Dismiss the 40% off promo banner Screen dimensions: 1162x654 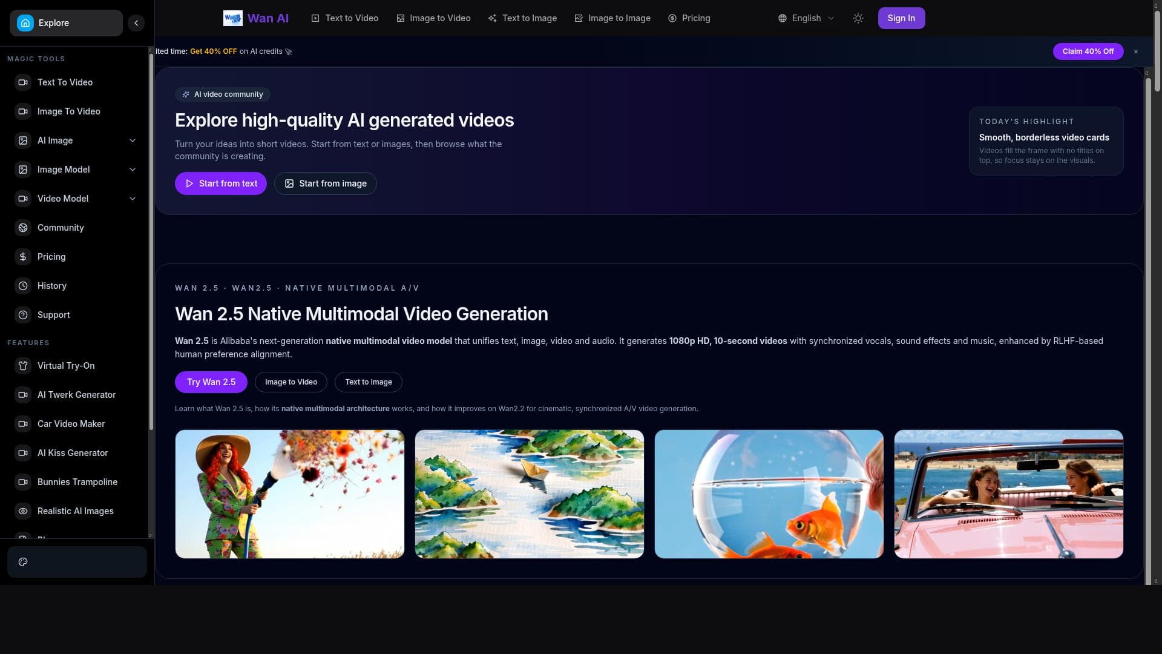pyautogui.click(x=1136, y=51)
